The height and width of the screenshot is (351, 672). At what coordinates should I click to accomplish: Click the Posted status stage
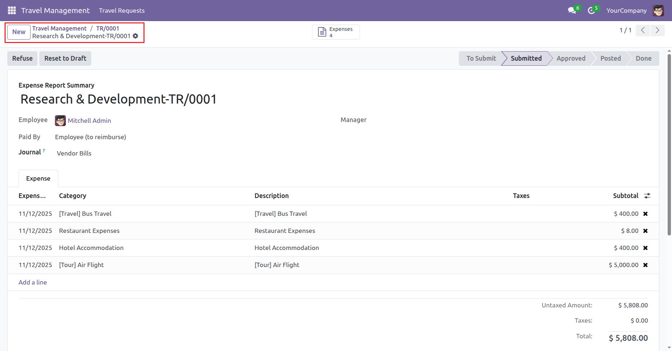coord(611,58)
